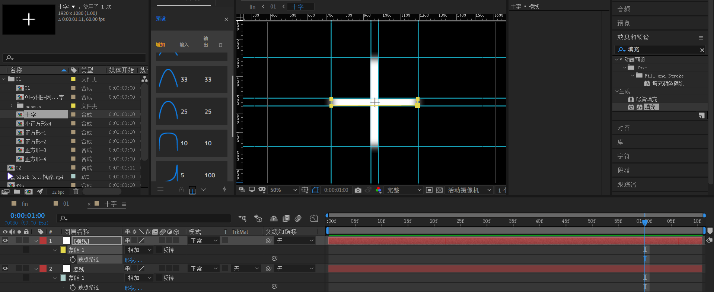
Task: Toggle region of interest icon in viewer
Action: click(429, 190)
